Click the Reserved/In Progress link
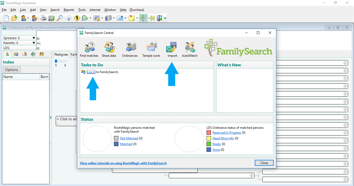Screen dimensions: 354x186 click(227, 133)
